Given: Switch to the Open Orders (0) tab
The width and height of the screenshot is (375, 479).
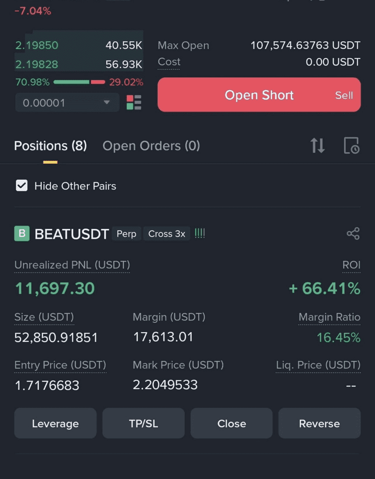Looking at the screenshot, I should click(x=151, y=146).
